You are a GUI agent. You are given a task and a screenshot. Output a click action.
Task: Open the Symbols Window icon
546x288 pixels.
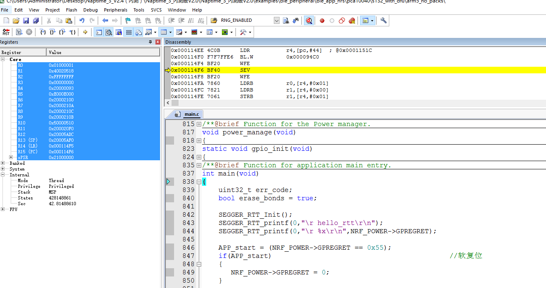click(119, 32)
